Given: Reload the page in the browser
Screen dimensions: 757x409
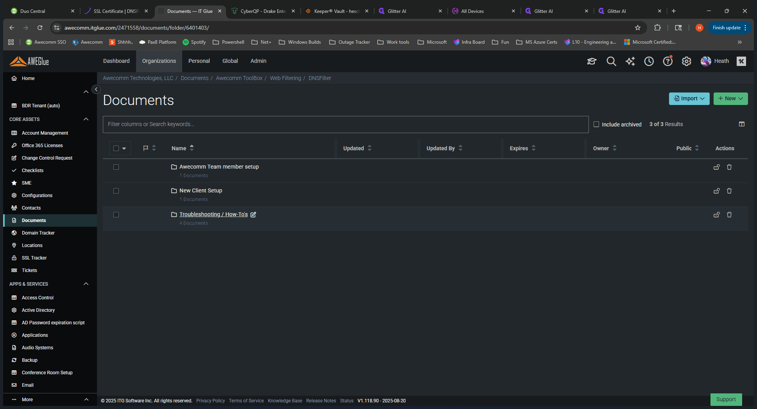Looking at the screenshot, I should (40, 28).
